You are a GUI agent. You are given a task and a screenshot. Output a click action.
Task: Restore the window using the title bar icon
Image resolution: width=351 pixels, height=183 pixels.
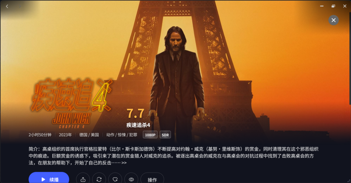333,6
